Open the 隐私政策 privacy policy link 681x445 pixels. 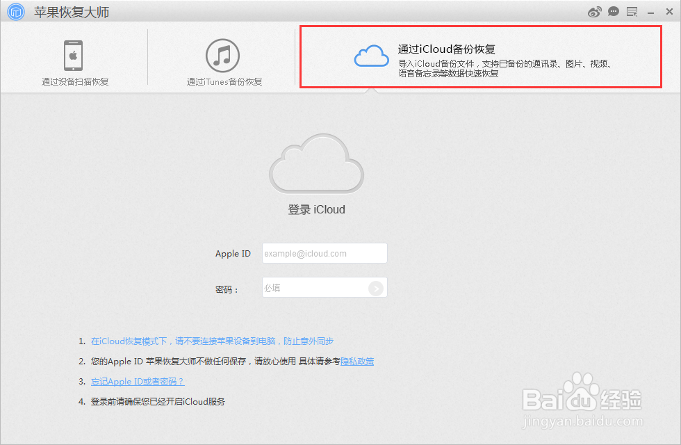click(x=357, y=361)
